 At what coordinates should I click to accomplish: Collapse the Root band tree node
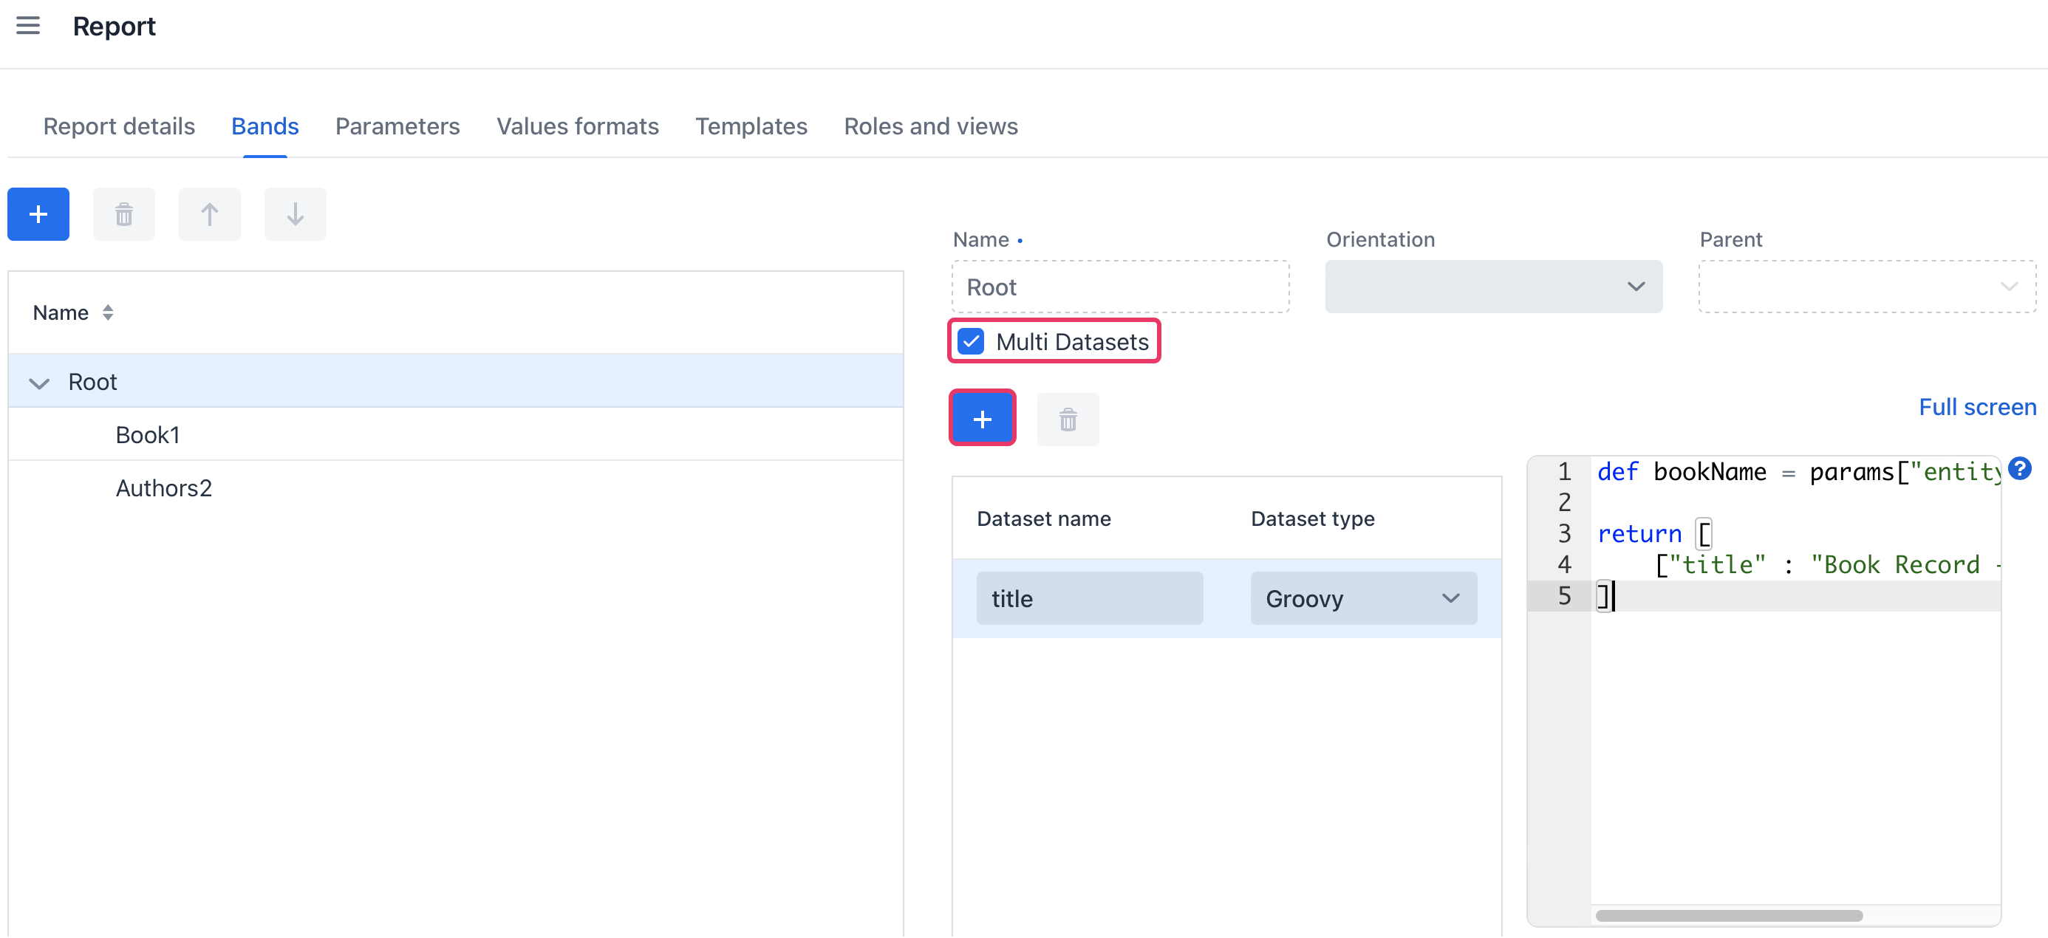39,383
